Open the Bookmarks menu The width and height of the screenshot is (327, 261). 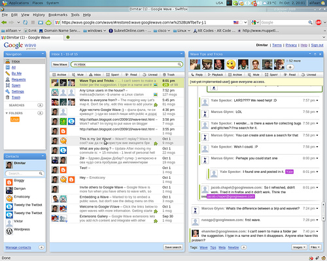coord(58,15)
